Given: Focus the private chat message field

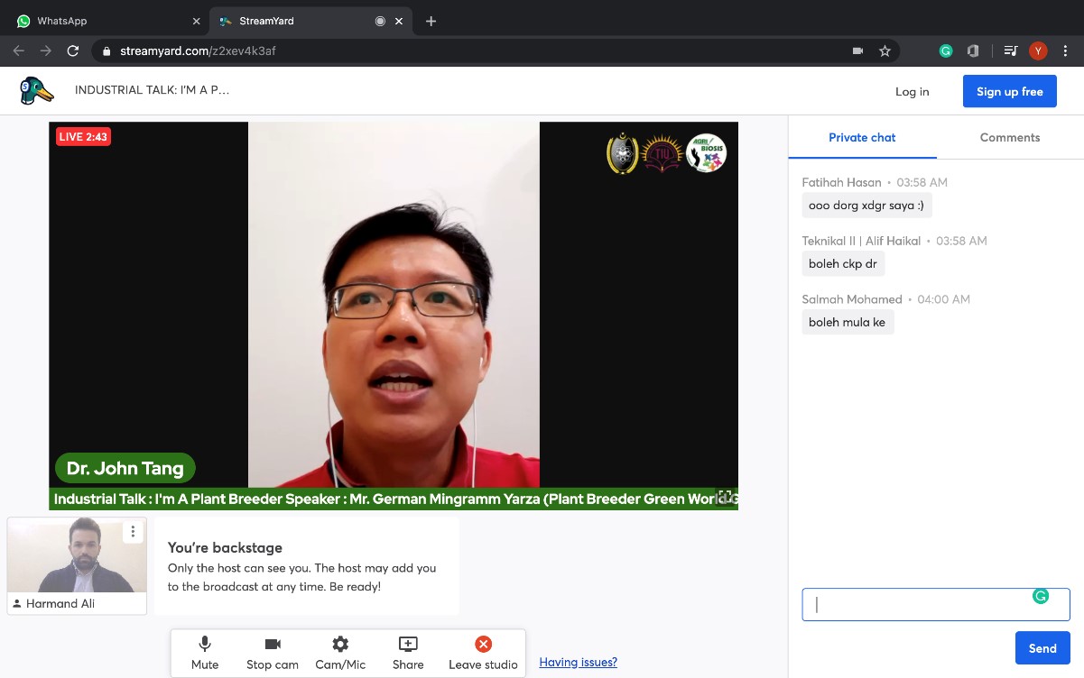Looking at the screenshot, I should coord(921,605).
